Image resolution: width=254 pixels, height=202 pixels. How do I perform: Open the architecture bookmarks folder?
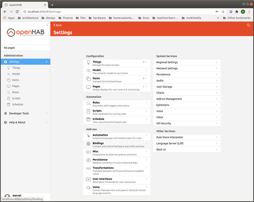pos(28,18)
